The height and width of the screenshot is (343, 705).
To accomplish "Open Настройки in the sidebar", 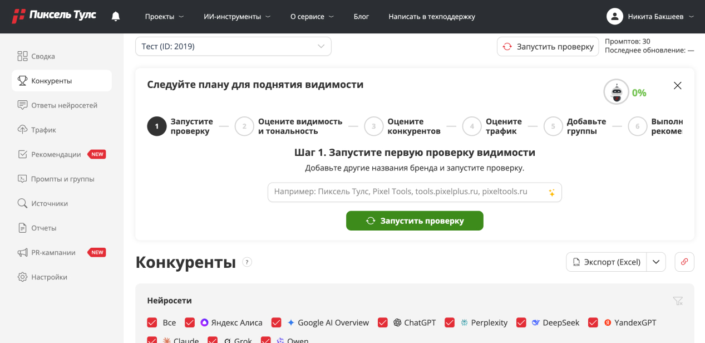I will point(62,277).
